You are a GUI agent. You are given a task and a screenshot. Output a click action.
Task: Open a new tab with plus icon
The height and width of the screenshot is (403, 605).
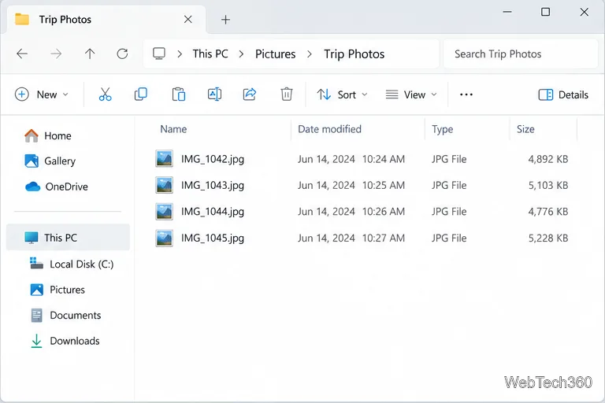(226, 20)
